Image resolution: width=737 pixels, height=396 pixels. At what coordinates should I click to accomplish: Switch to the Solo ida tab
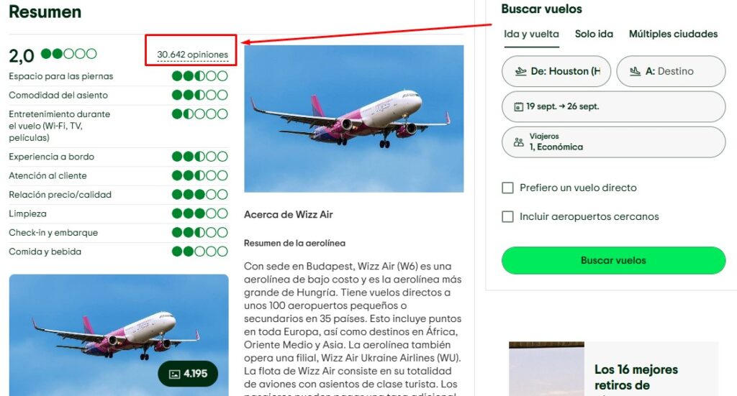(594, 34)
